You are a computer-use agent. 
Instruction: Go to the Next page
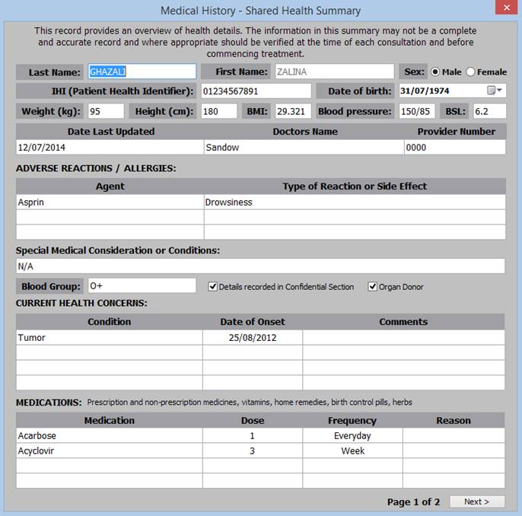click(476, 502)
